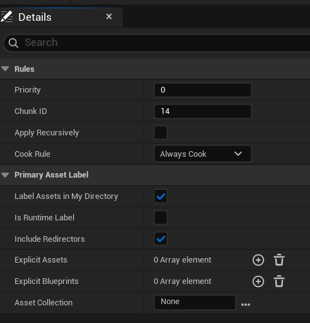
Task: Add element to Explicit Blueprints array
Action: (x=258, y=281)
